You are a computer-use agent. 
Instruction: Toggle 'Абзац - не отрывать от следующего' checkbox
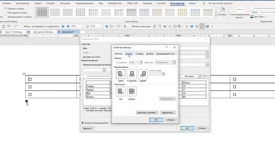point(22,26)
